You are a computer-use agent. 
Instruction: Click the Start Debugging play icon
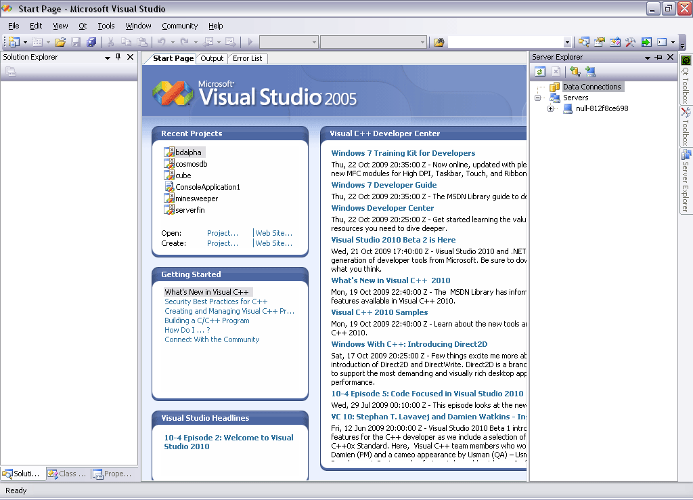[250, 42]
